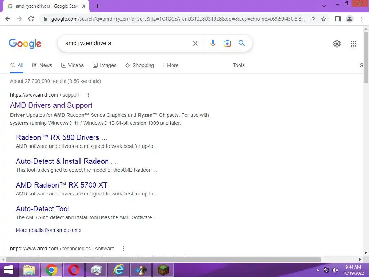Open the Auto-Detect & Install Radeon link
The width and height of the screenshot is (369, 277).
coord(66,161)
